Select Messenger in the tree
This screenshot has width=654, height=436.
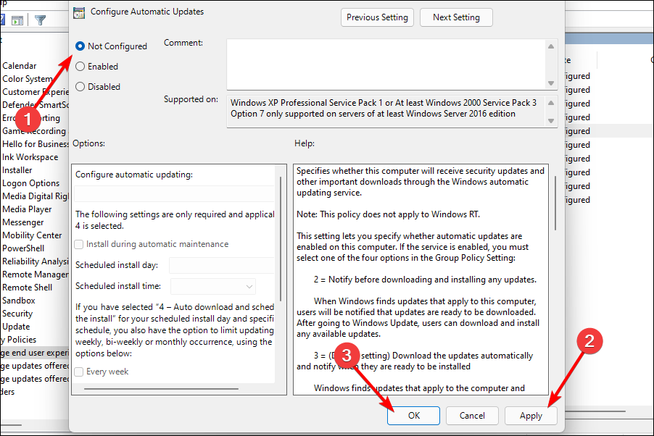(x=23, y=222)
